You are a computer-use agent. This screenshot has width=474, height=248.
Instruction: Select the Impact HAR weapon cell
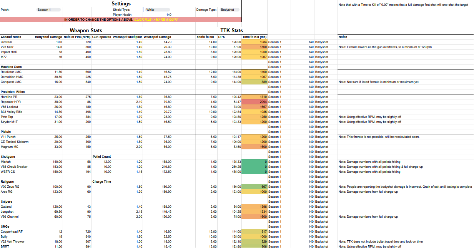click(x=17, y=52)
